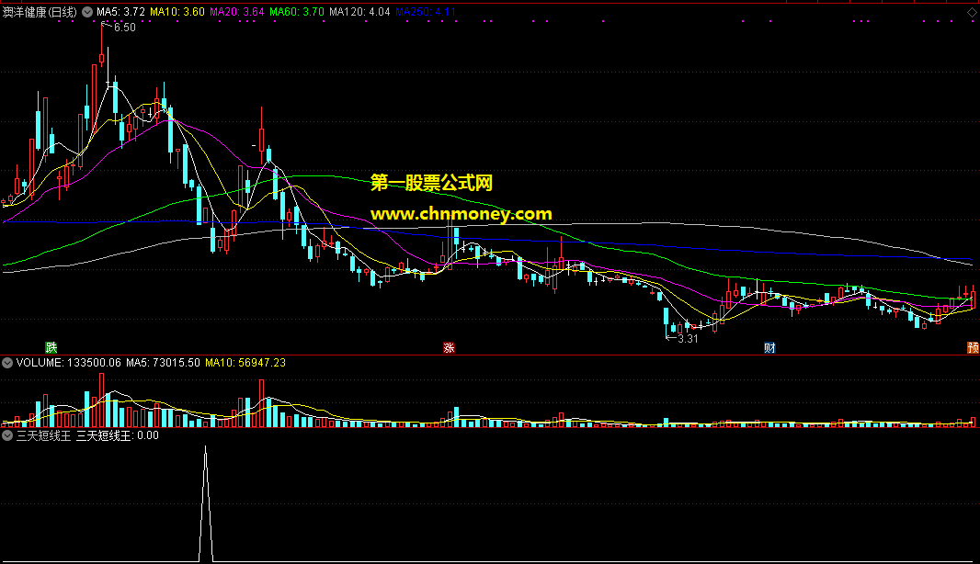Click the volume MA10: 56947.23 value
Viewport: 980px width, 564px height.
(245, 363)
